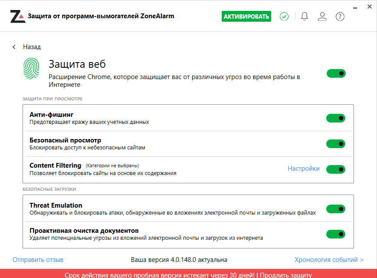Open the notifications bell
The height and width of the screenshot is (278, 377).
[305, 17]
